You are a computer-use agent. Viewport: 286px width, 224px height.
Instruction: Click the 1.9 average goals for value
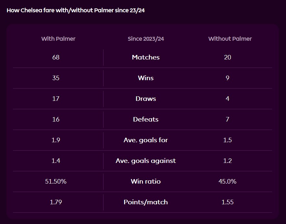[x=56, y=140]
